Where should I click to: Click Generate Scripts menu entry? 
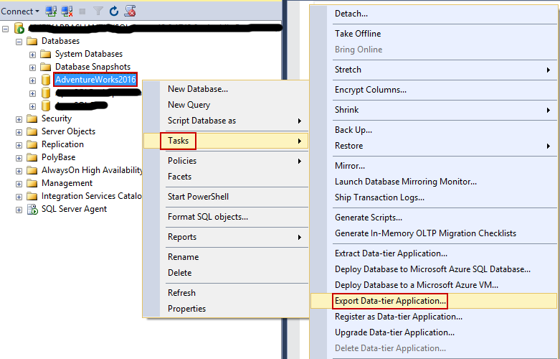pos(368,218)
